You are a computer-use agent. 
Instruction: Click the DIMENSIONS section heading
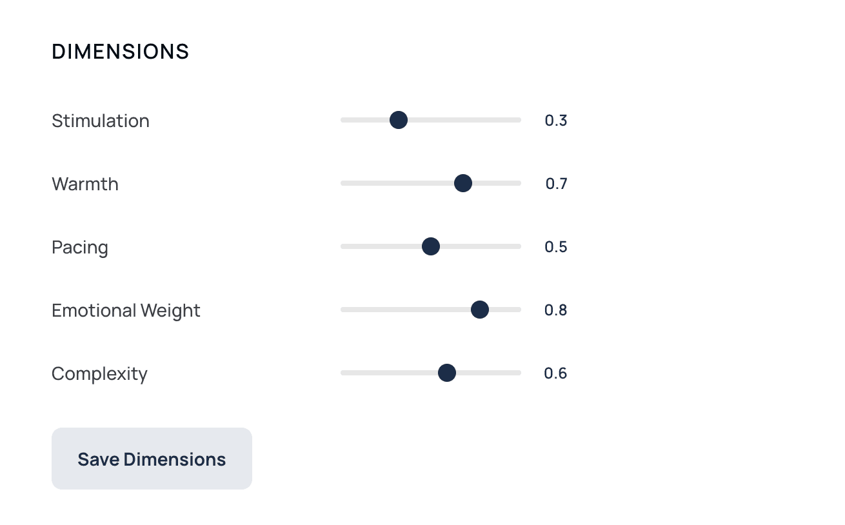pyautogui.click(x=121, y=52)
